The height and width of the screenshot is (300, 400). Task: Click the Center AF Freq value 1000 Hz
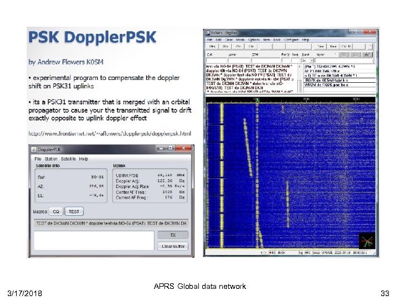(x=167, y=192)
